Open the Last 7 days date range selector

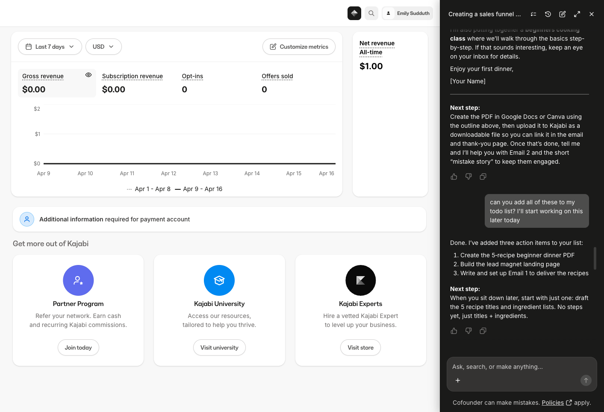click(x=50, y=47)
